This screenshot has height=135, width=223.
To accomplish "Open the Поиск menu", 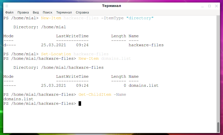I will tap(48, 12).
